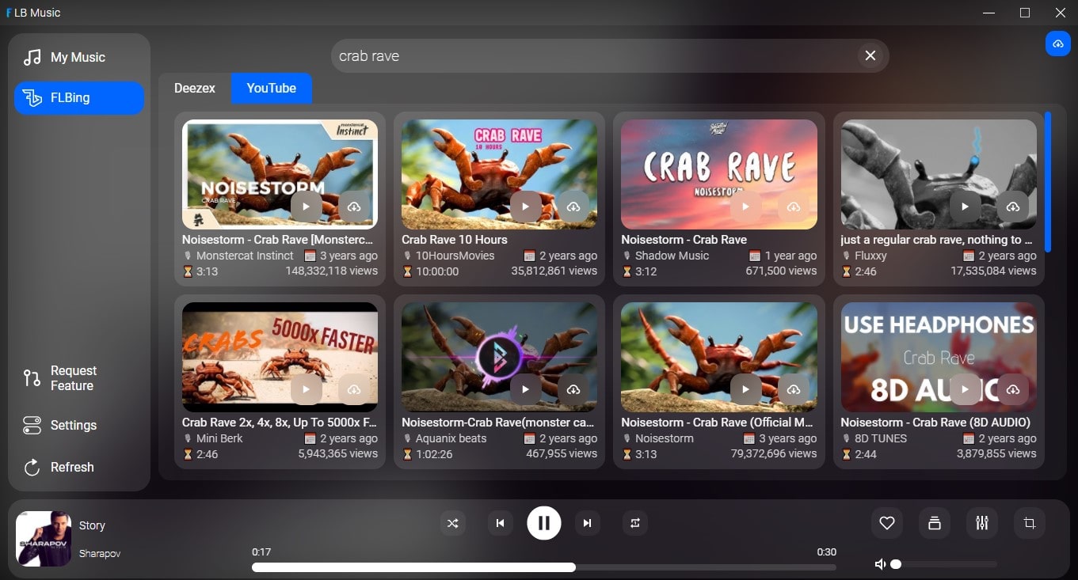
Task: Click the title 'Noisestorm - Crab Rave (8D AUDIO)'
Action: click(935, 422)
